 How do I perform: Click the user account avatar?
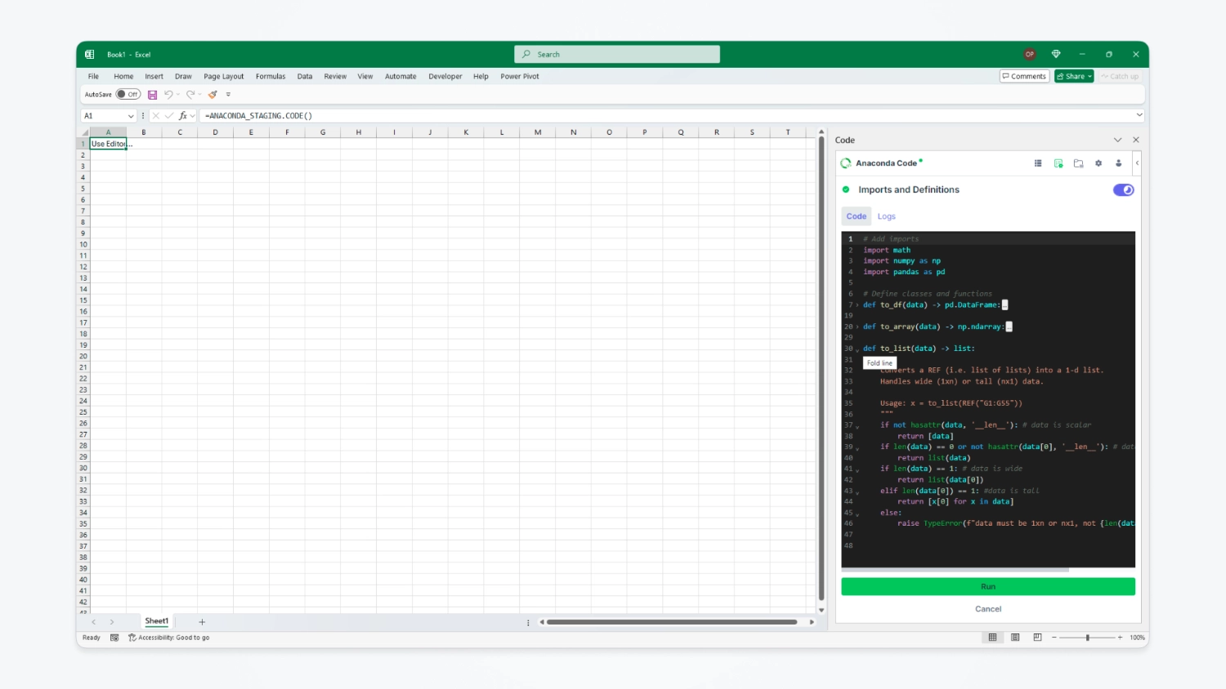click(x=1030, y=55)
